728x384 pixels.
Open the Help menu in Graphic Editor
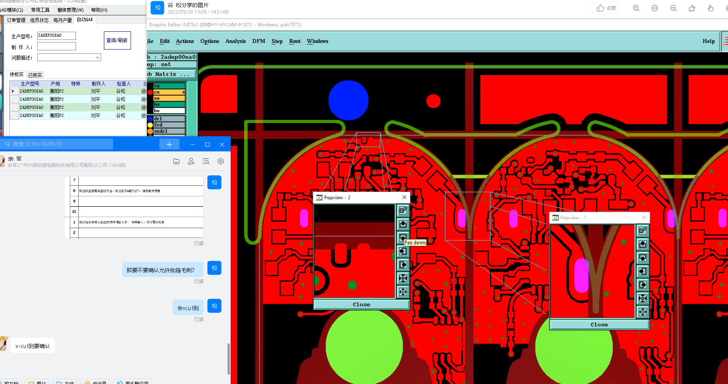point(709,41)
